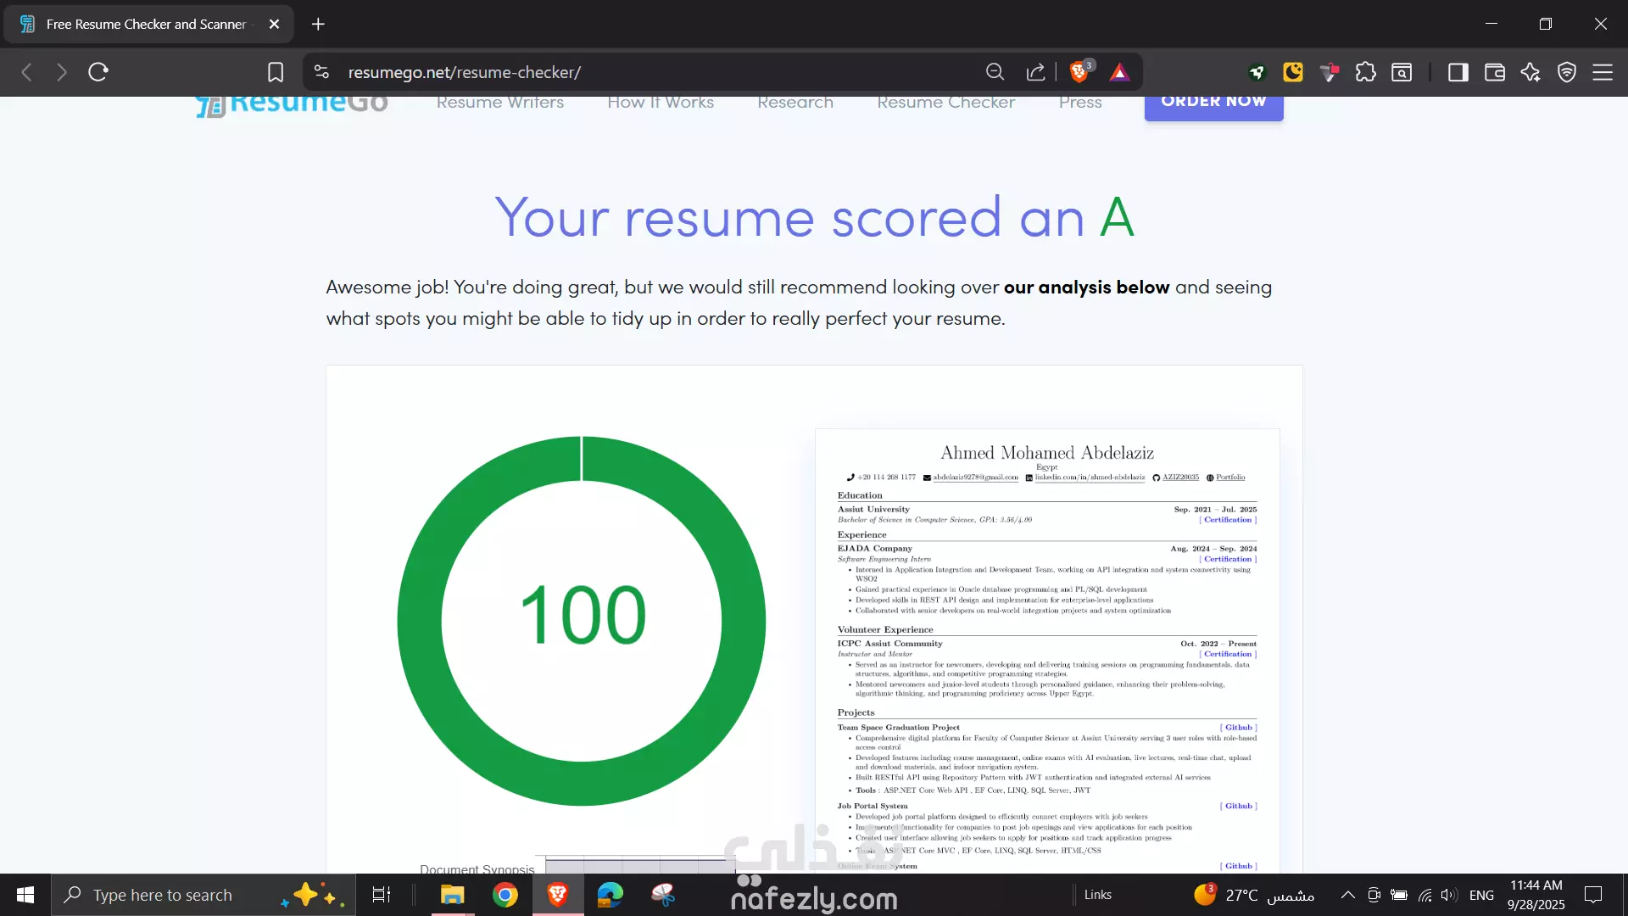Open the Resume Checker nav item
The width and height of the screenshot is (1628, 916).
(x=946, y=102)
